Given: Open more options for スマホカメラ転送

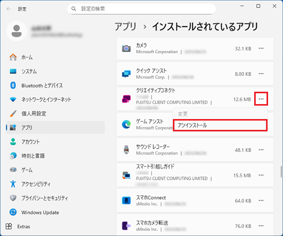Looking at the screenshot, I should [x=261, y=226].
